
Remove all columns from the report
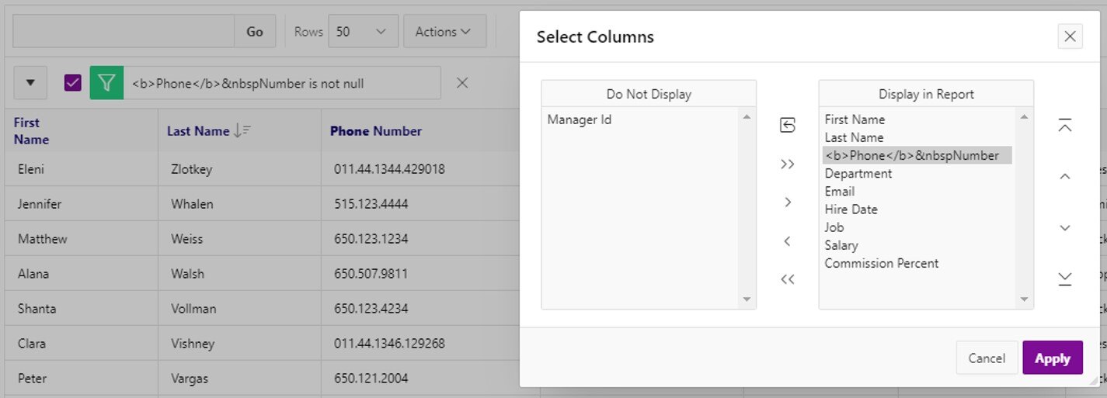tap(787, 279)
